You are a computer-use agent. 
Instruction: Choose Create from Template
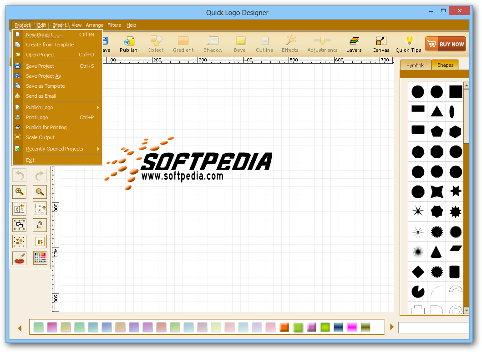pos(57,45)
